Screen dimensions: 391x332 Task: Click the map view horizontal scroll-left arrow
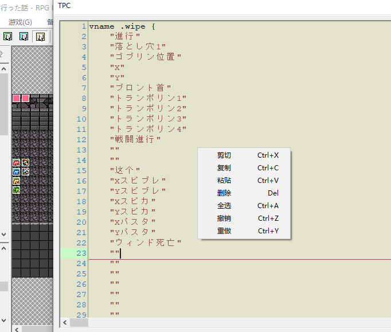coord(17,330)
